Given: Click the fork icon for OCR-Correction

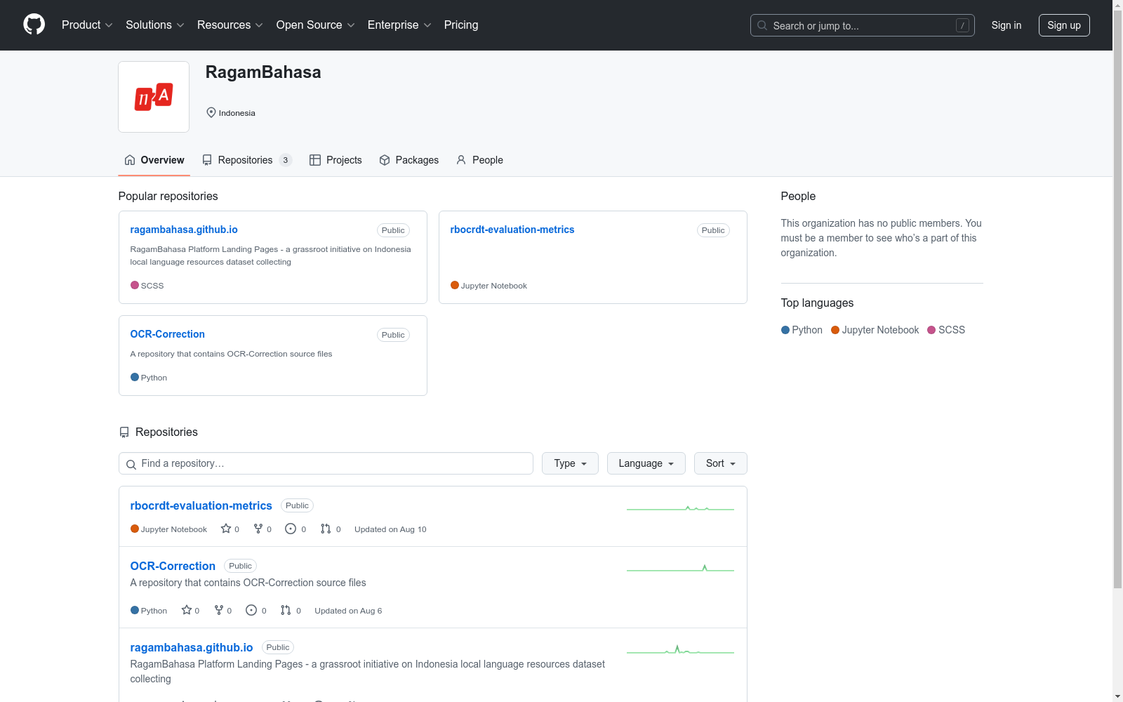Looking at the screenshot, I should 219,610.
